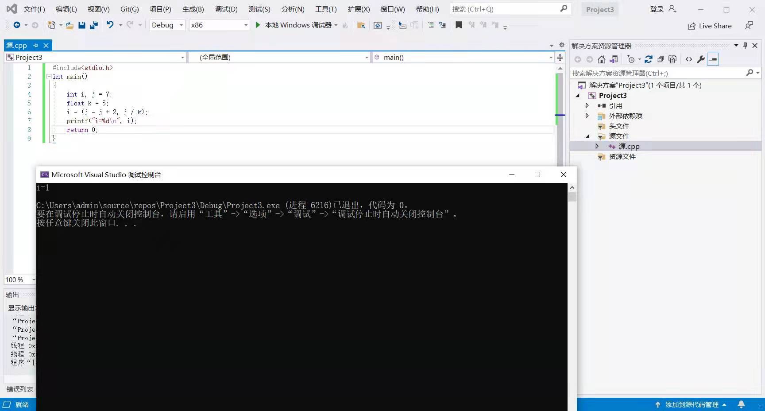The height and width of the screenshot is (411, 765).
Task: Click the Visual Studio search box (Ctrl+Q)
Action: pyautogui.click(x=510, y=9)
